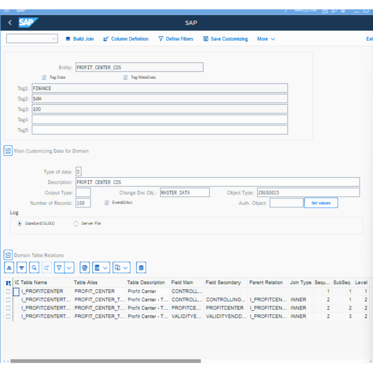This screenshot has width=373, height=373.
Task: Select the Server File radio button
Action: [76, 223]
